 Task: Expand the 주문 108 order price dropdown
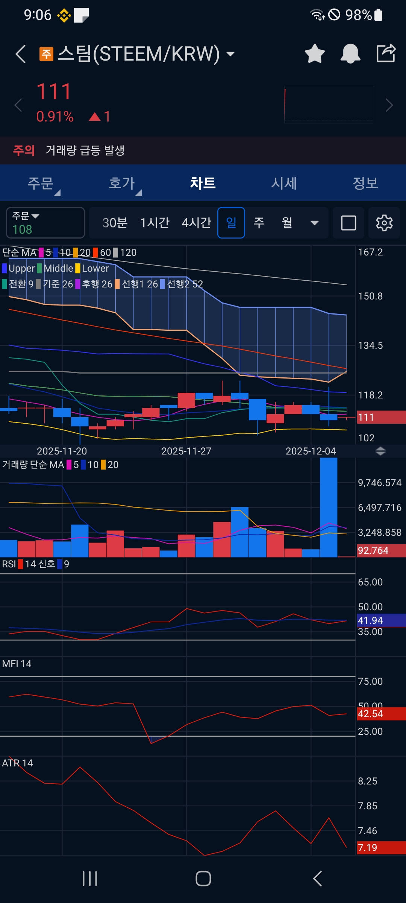(x=45, y=223)
